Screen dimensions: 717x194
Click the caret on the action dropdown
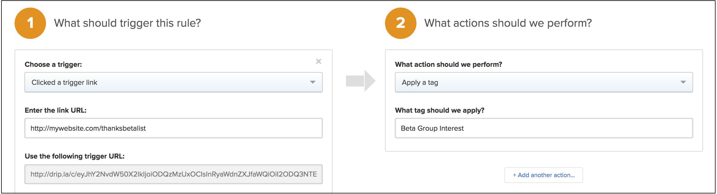[x=683, y=82]
